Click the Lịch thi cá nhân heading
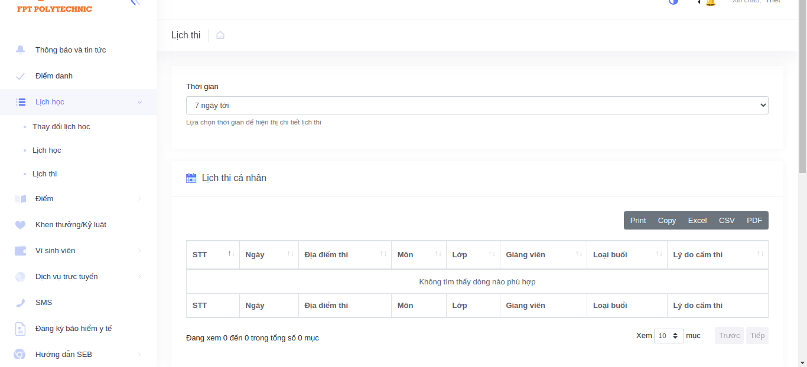Image resolution: width=807 pixels, height=367 pixels. 234,178
